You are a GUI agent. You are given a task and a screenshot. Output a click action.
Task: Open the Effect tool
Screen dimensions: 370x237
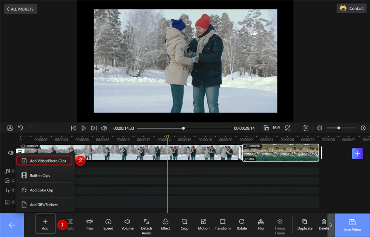165,224
